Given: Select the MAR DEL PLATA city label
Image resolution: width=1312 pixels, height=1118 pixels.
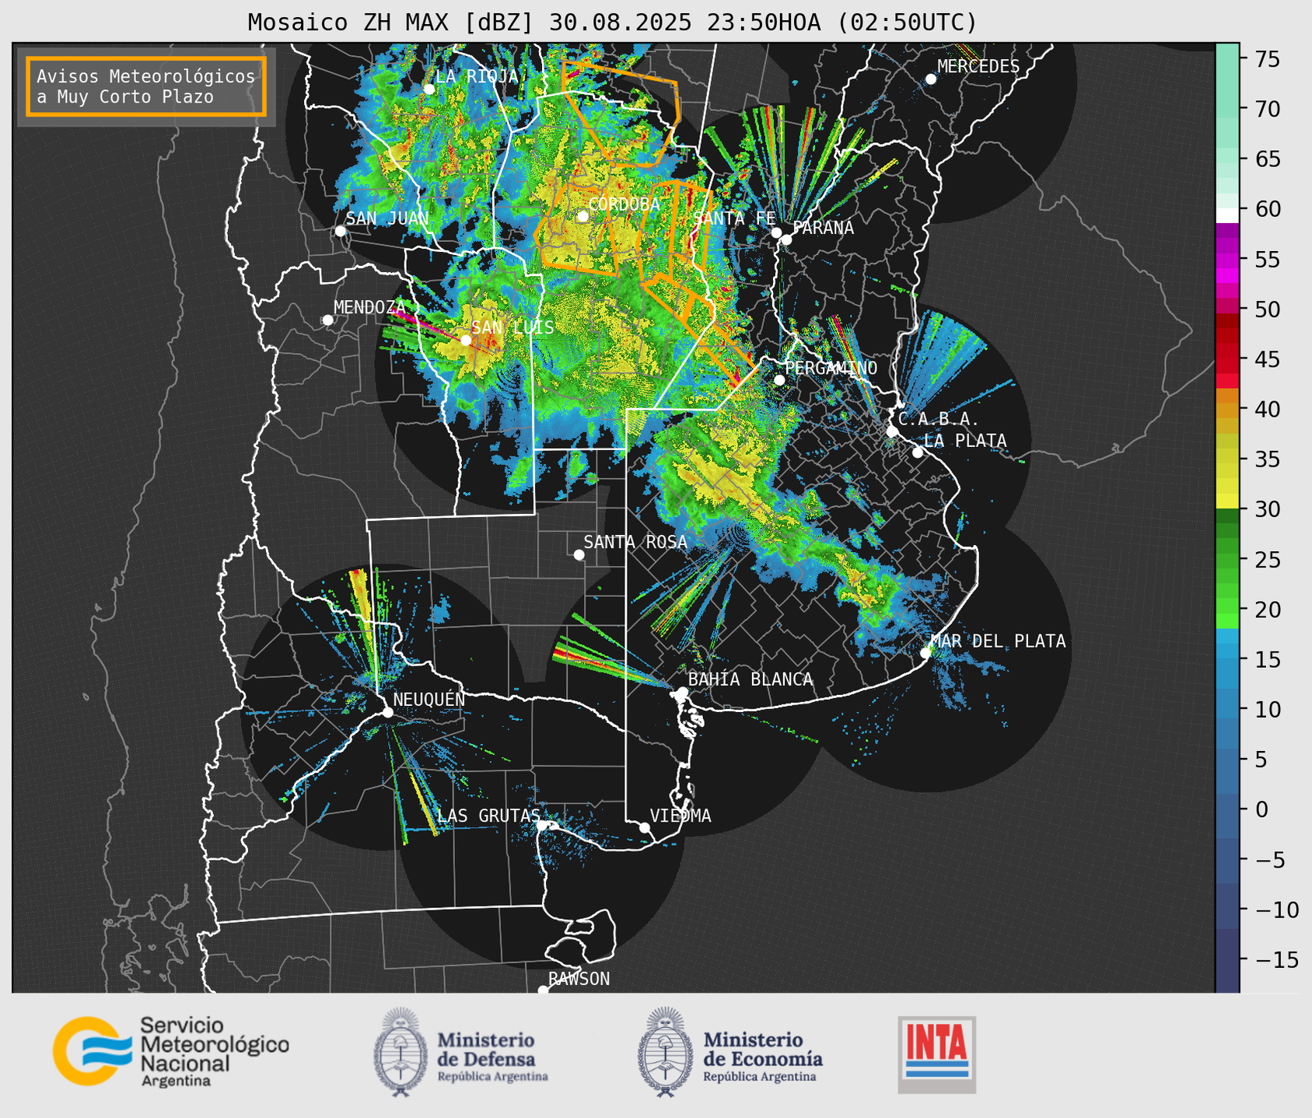Looking at the screenshot, I should pos(998,641).
